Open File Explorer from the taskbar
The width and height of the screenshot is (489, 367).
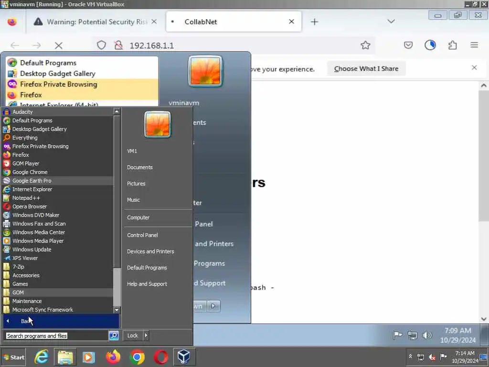point(65,357)
